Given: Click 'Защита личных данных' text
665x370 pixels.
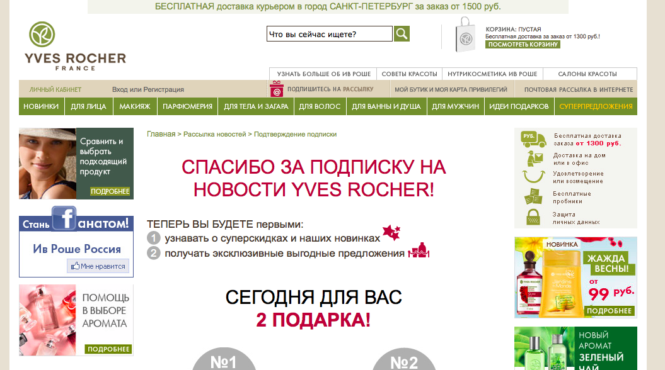Looking at the screenshot, I should coord(576,218).
